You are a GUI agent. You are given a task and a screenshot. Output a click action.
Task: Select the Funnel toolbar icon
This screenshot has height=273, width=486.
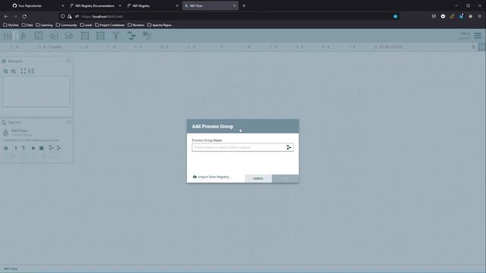(116, 36)
